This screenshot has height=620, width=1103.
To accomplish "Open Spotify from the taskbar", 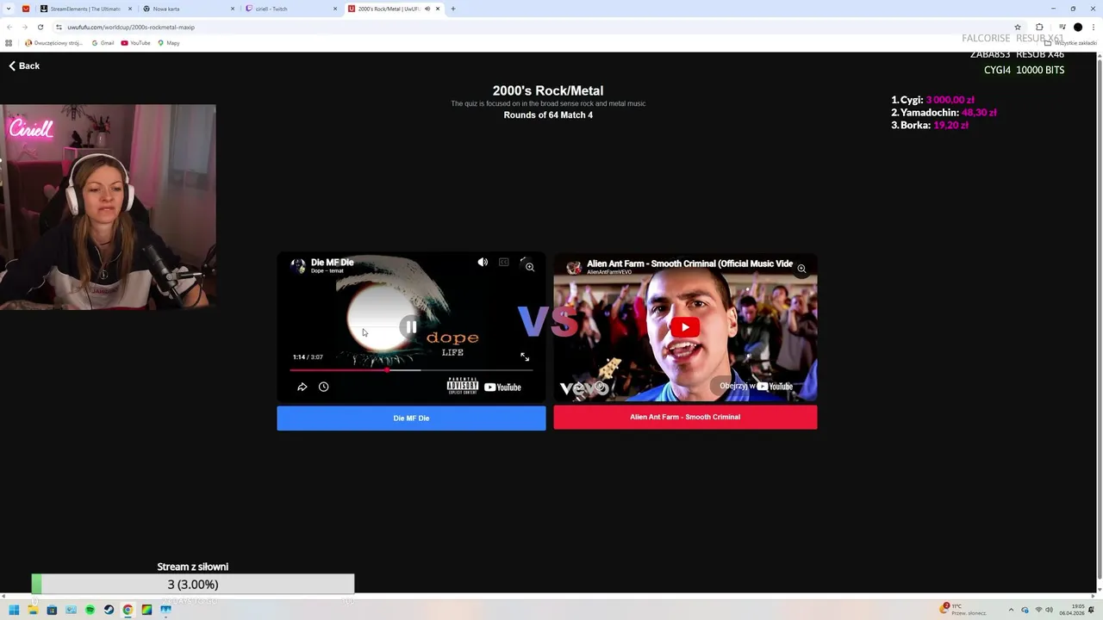I will coord(90,610).
